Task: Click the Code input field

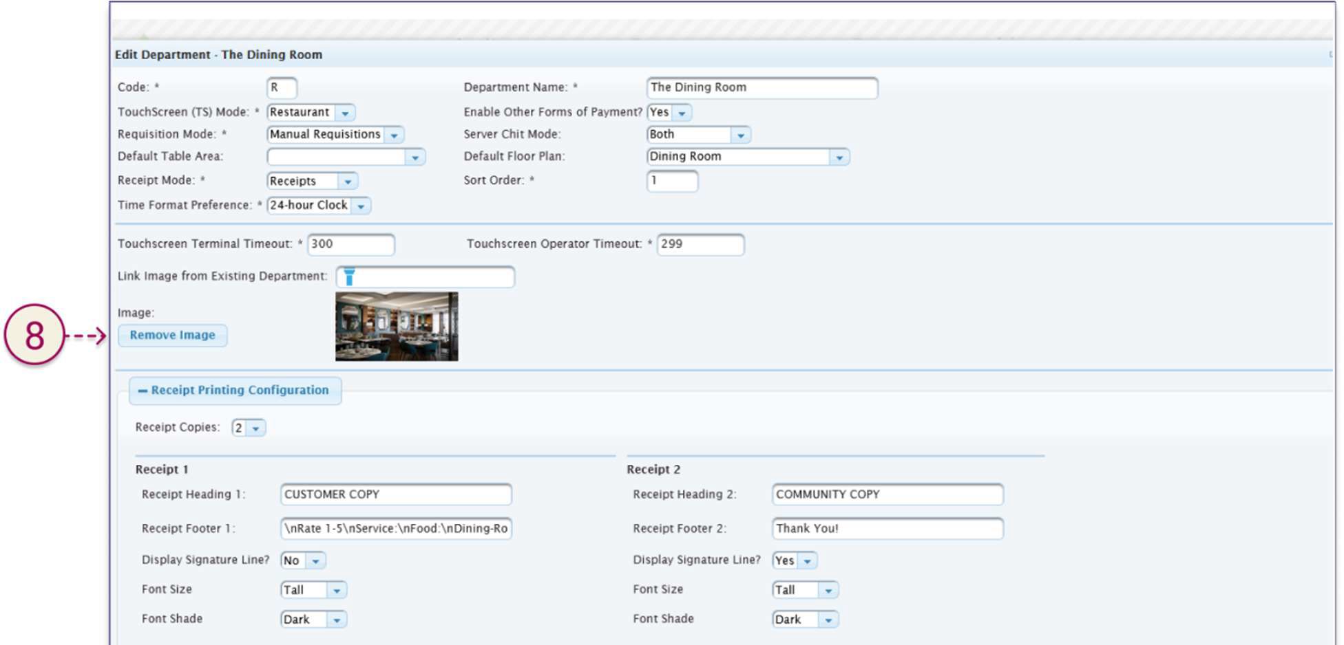Action: point(282,88)
